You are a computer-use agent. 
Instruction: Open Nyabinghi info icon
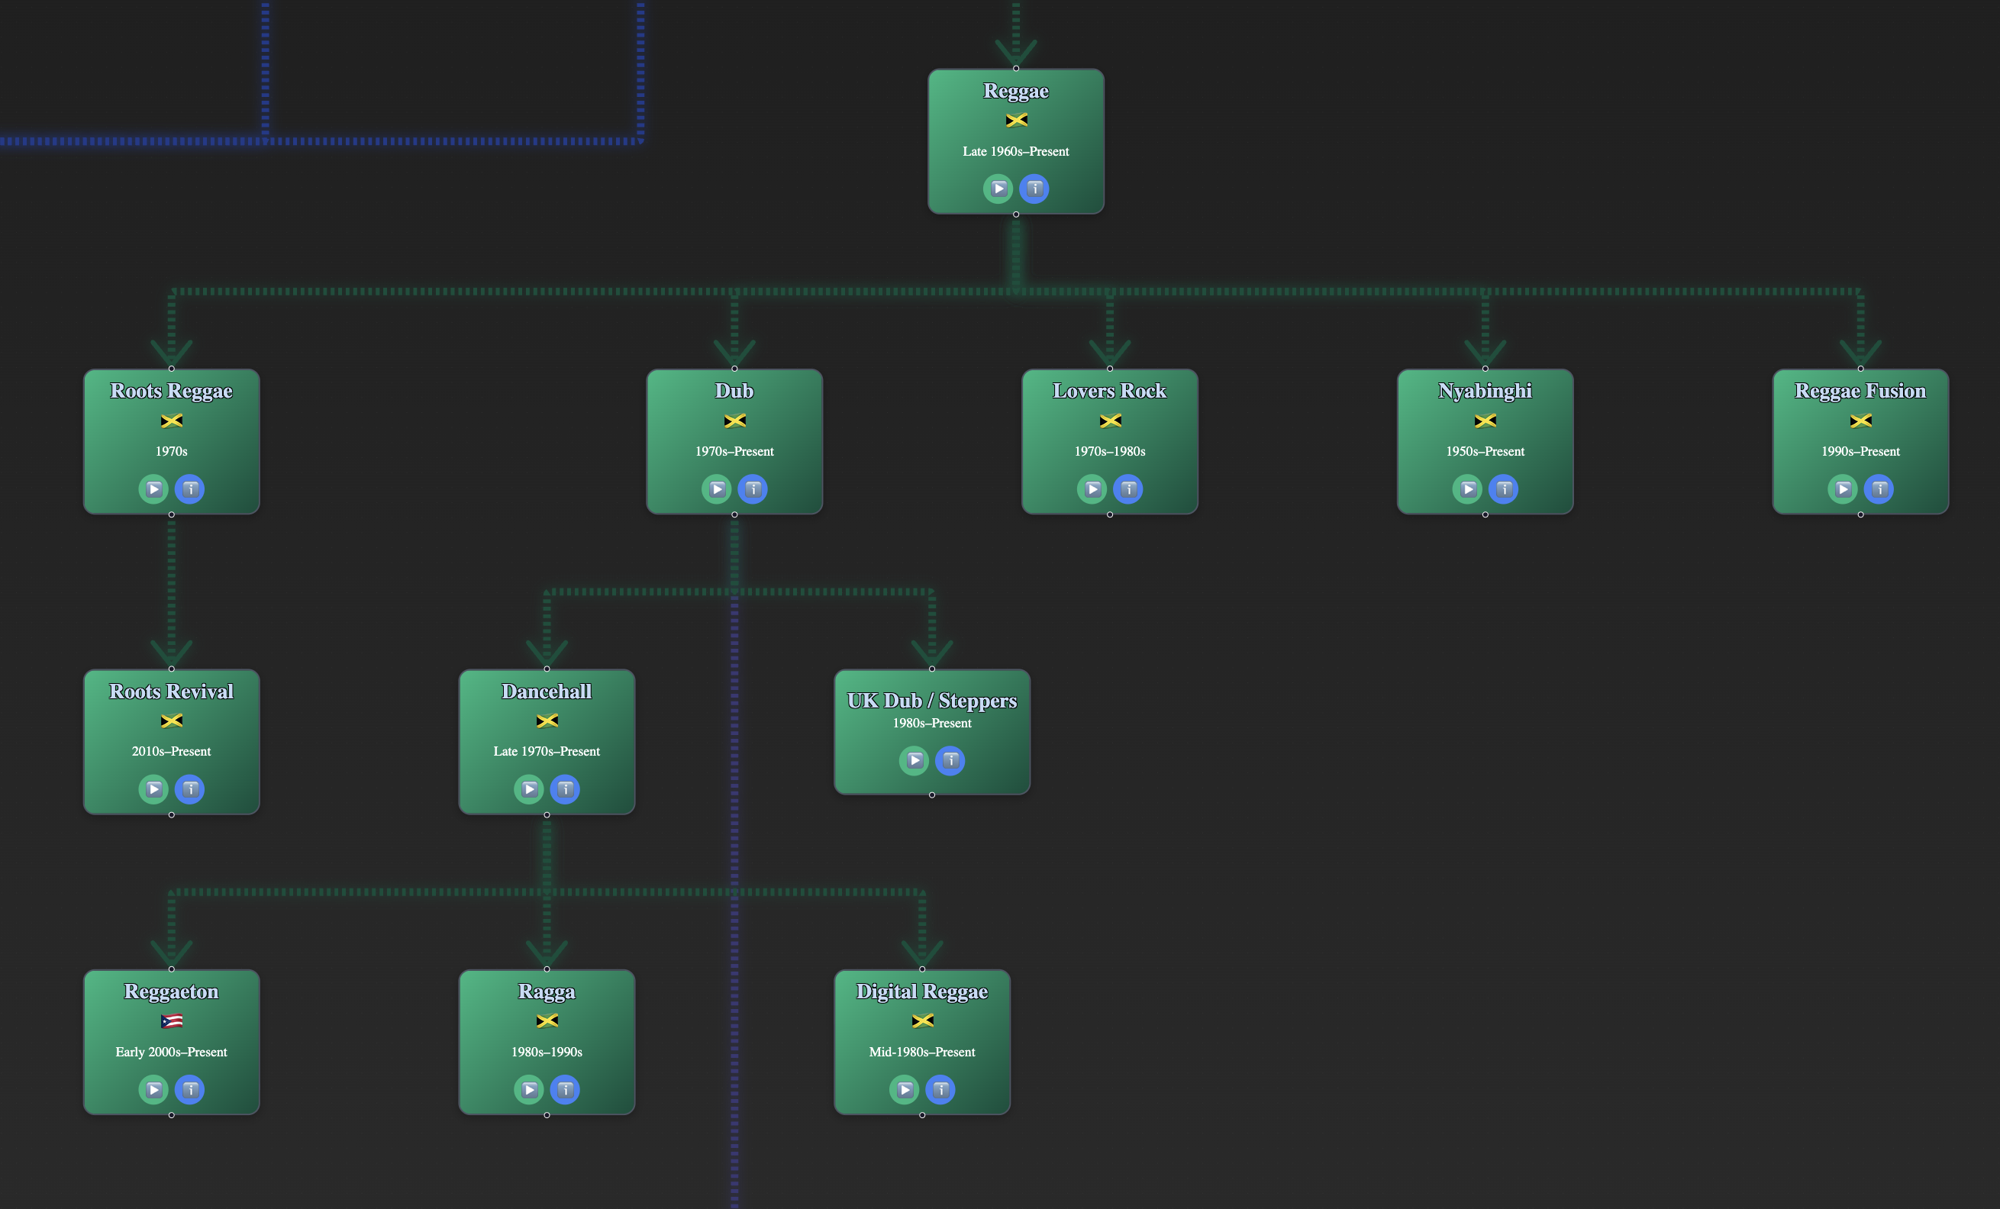(1504, 489)
